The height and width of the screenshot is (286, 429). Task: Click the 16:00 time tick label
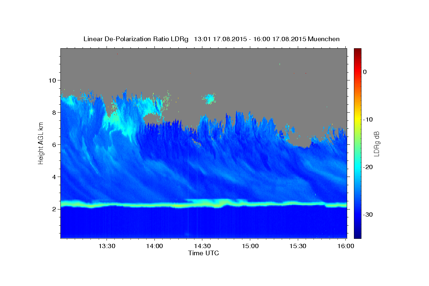click(345, 246)
